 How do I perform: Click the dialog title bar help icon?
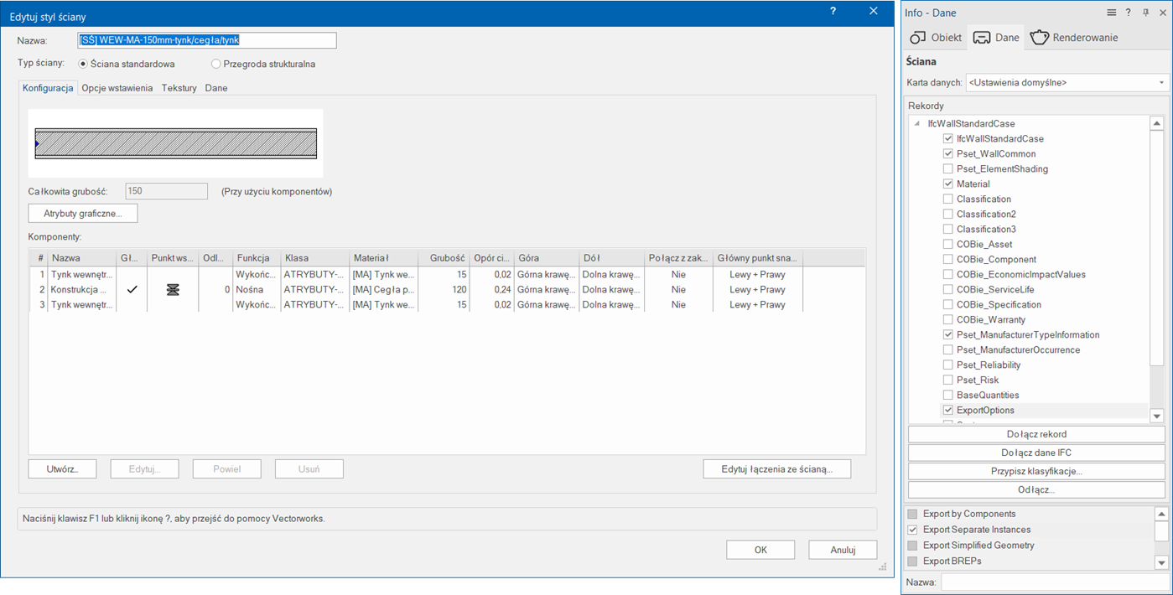pyautogui.click(x=833, y=12)
